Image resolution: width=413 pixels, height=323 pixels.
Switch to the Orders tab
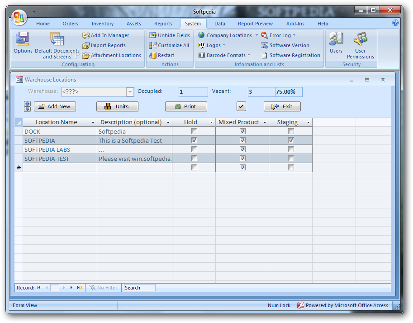coord(70,24)
